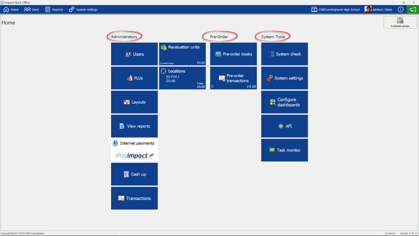
Task: Open the System settings tile
Action: tap(285, 78)
